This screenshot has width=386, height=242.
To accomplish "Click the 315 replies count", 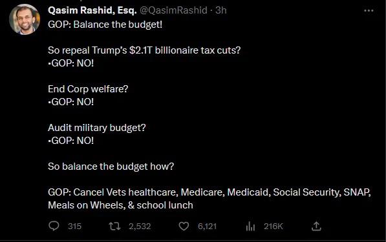I will 74,227.
